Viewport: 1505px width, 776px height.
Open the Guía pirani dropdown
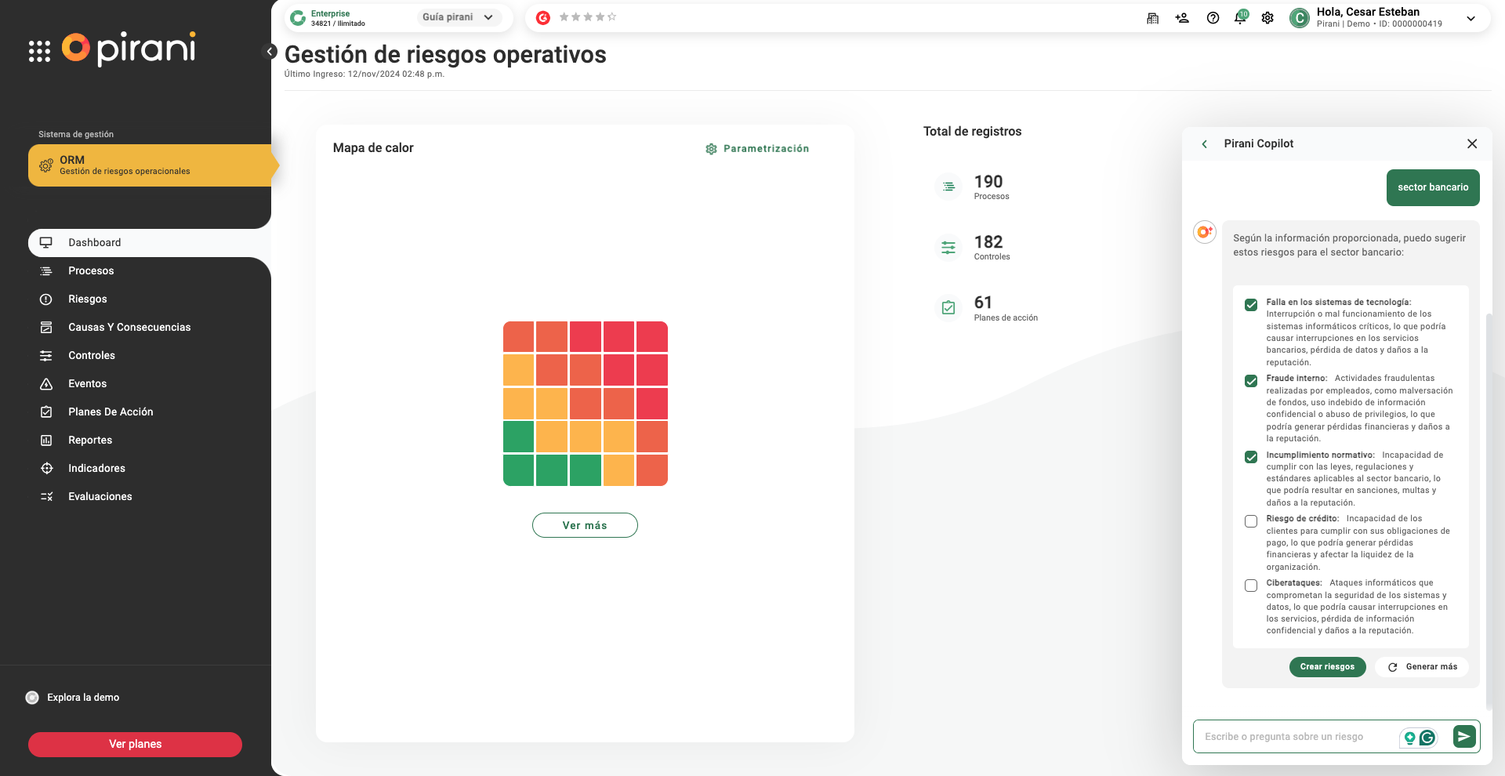458,17
